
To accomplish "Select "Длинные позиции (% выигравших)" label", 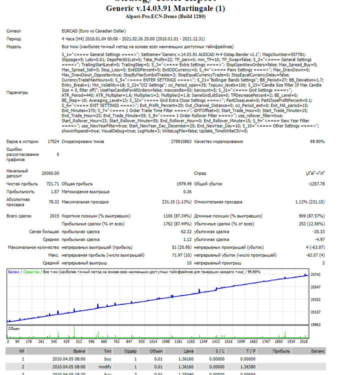I will click(228, 216).
